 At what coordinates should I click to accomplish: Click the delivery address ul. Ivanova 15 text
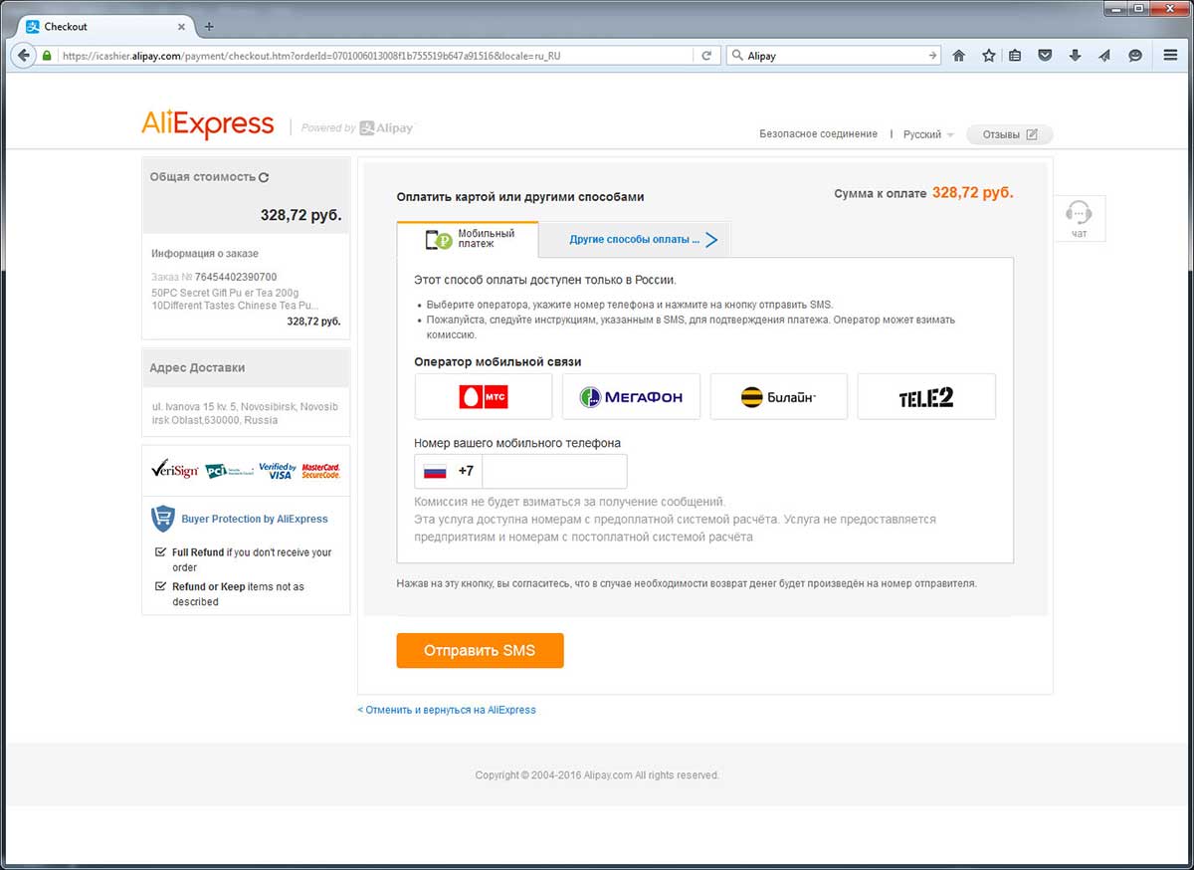[245, 413]
